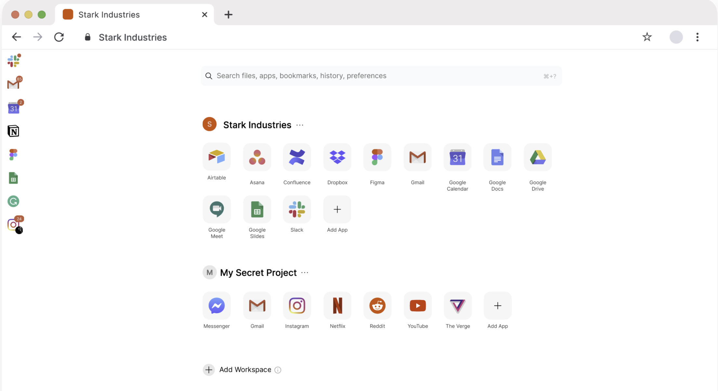
Task: Focus the search files and apps field
Action: coord(381,76)
